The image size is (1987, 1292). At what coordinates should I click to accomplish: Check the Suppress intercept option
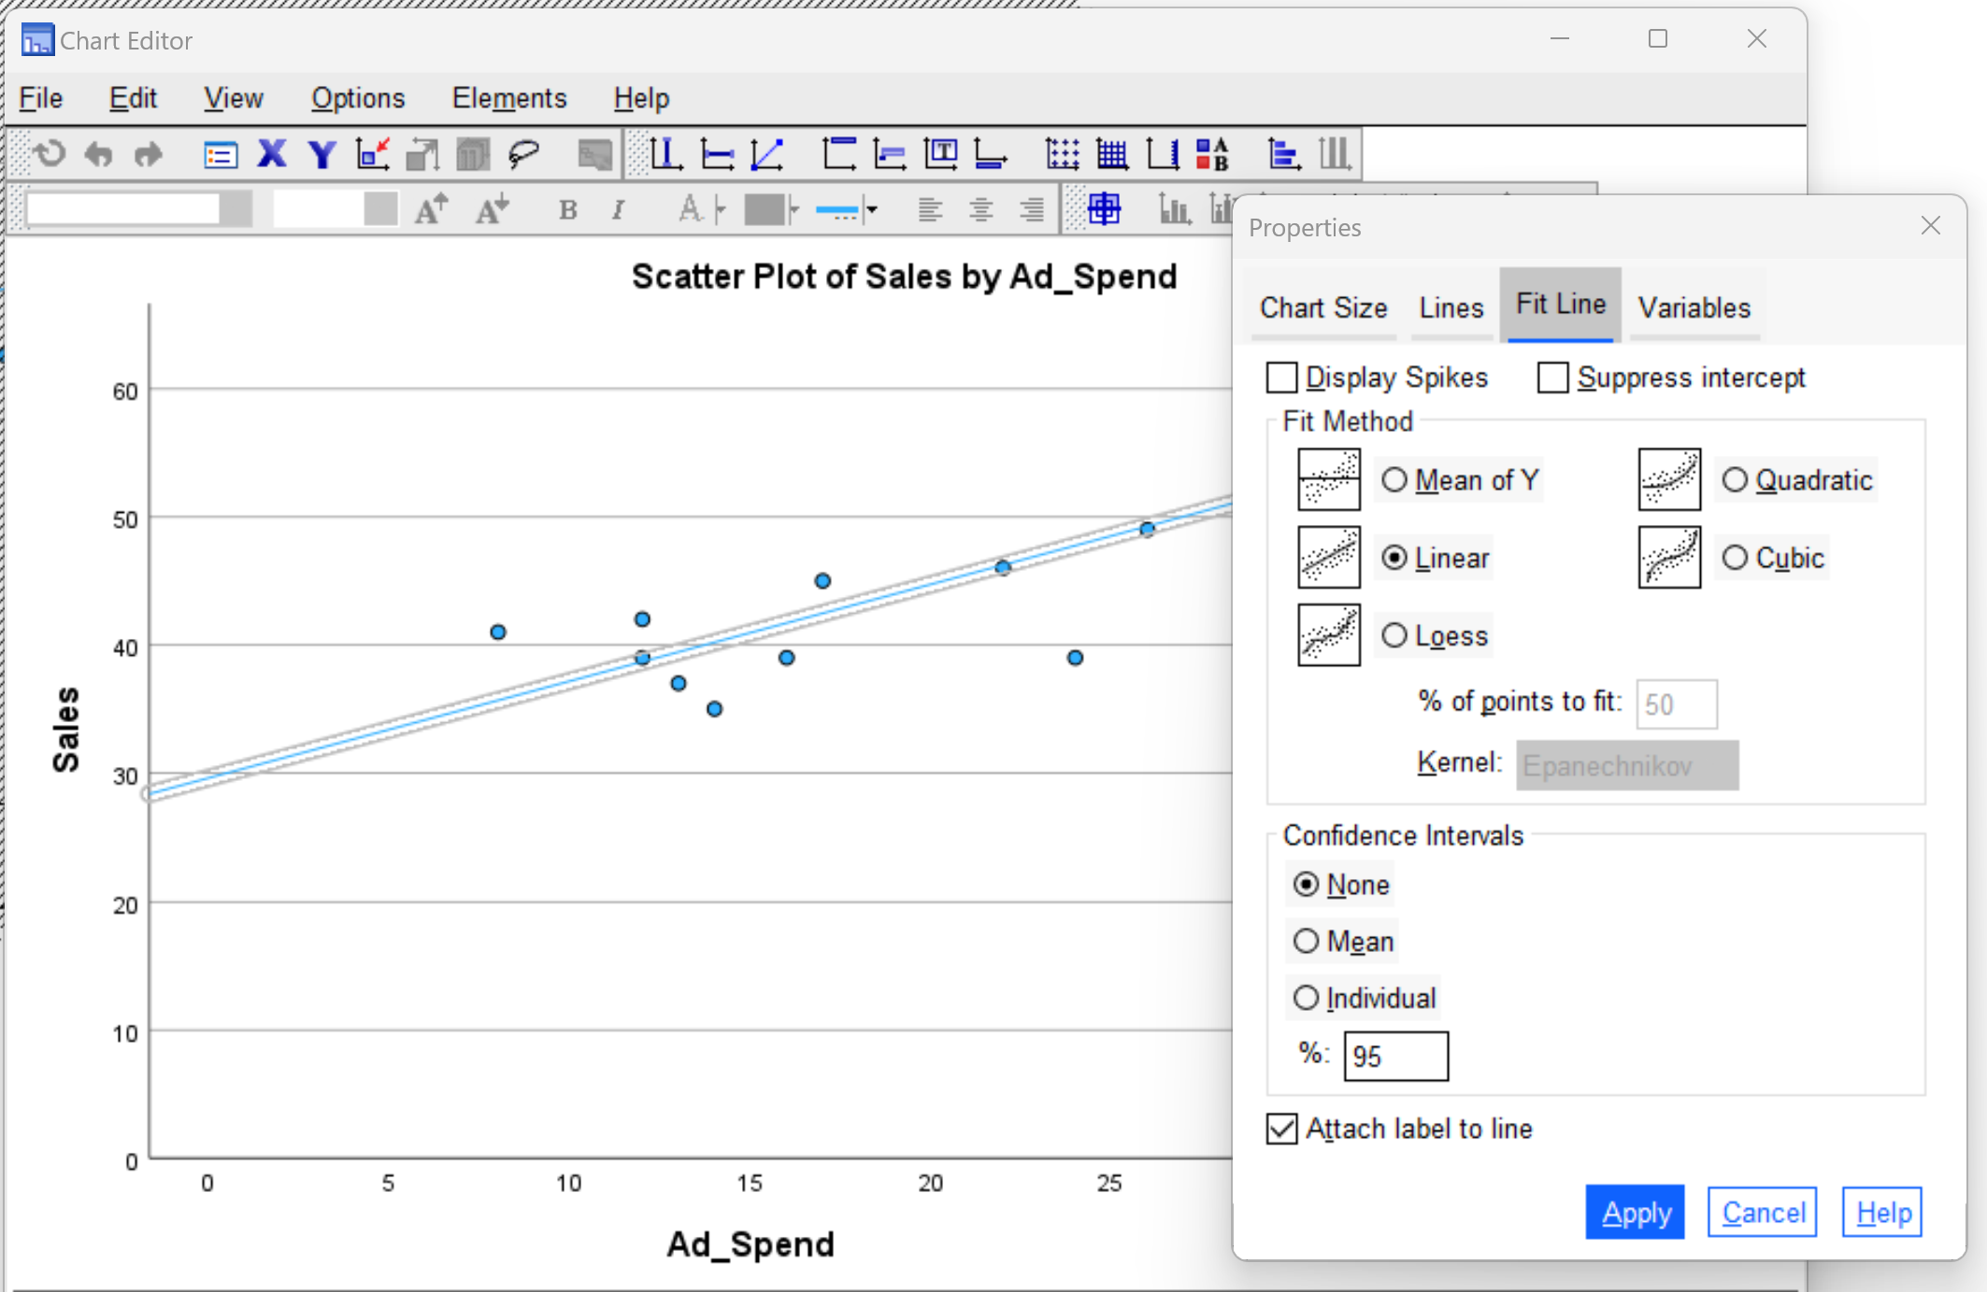pos(1552,376)
